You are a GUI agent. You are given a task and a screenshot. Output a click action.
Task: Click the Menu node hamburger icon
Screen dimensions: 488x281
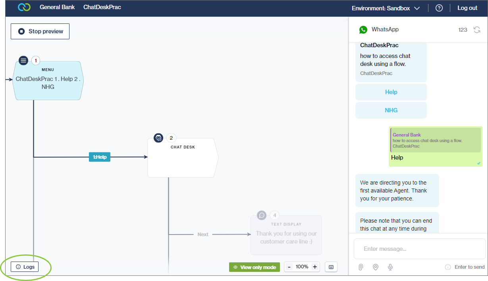[x=23, y=60]
